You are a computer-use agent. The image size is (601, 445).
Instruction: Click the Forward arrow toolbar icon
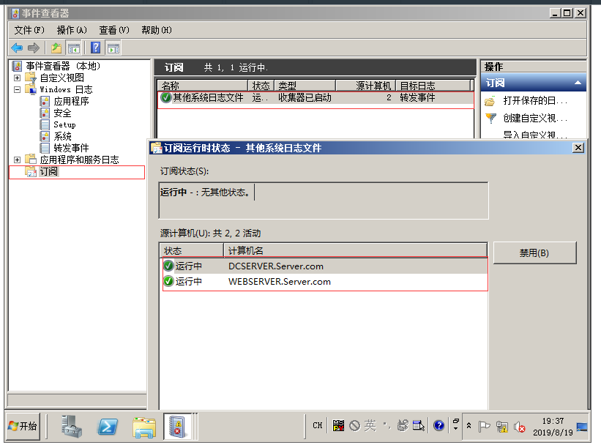33,48
